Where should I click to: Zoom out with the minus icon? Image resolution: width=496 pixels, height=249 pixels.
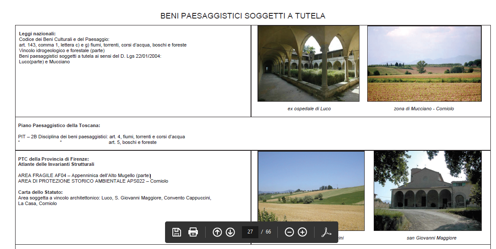click(289, 232)
